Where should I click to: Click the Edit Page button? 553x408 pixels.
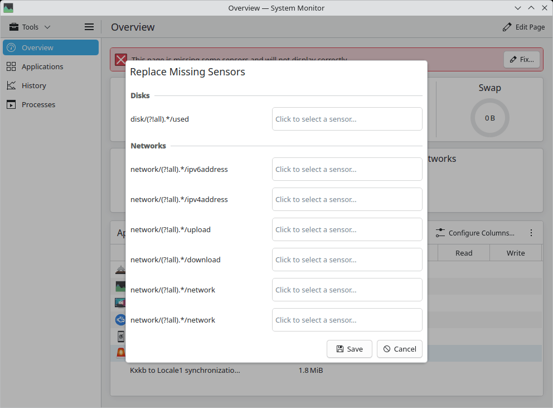coord(523,27)
